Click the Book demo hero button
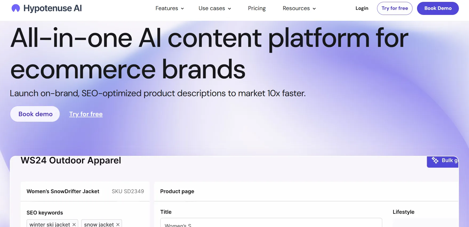 [35, 114]
